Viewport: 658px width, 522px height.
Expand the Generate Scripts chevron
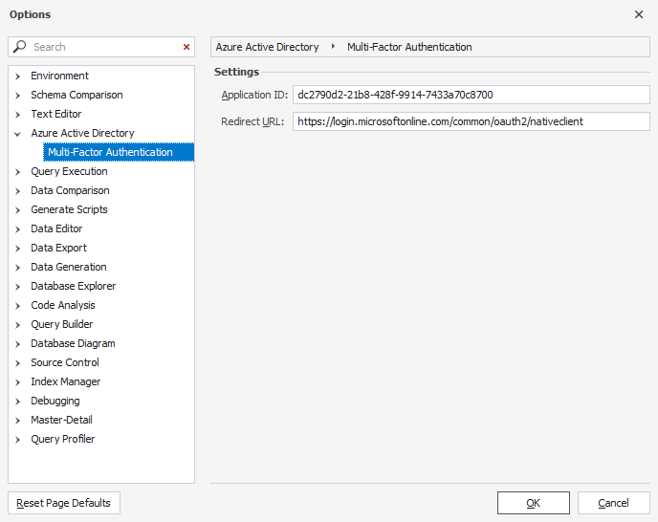[17, 210]
